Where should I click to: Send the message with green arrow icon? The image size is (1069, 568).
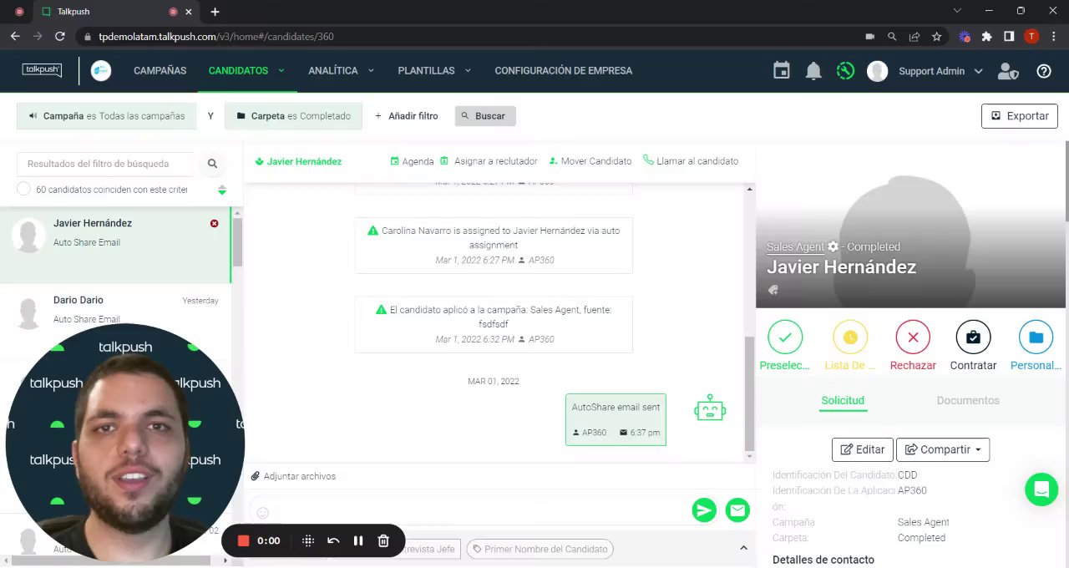point(704,510)
